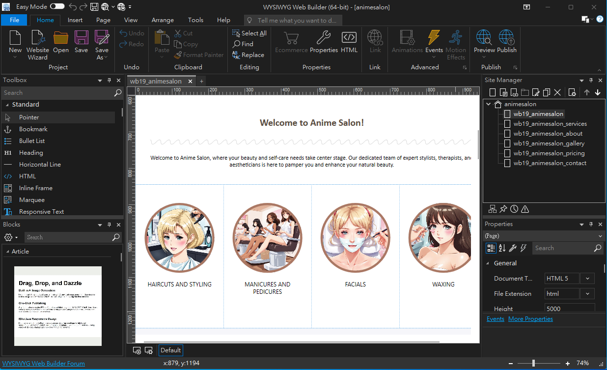Open the File Extension dropdown
This screenshot has width=607, height=370.
pos(587,294)
